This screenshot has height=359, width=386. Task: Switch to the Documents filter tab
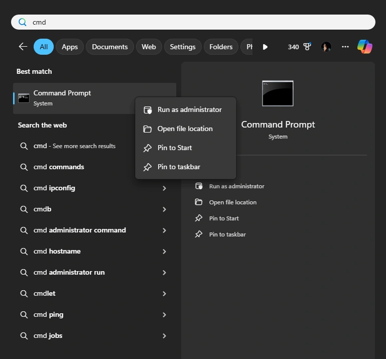(110, 47)
